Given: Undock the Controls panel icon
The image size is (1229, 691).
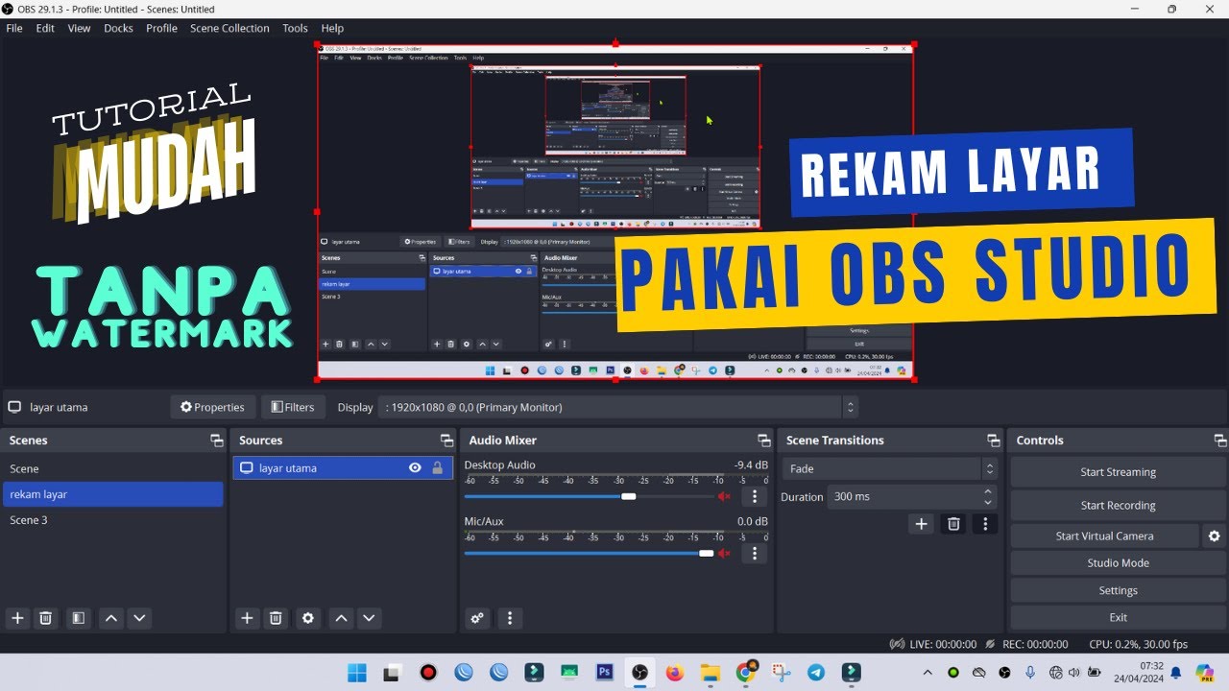Looking at the screenshot, I should pos(1220,441).
